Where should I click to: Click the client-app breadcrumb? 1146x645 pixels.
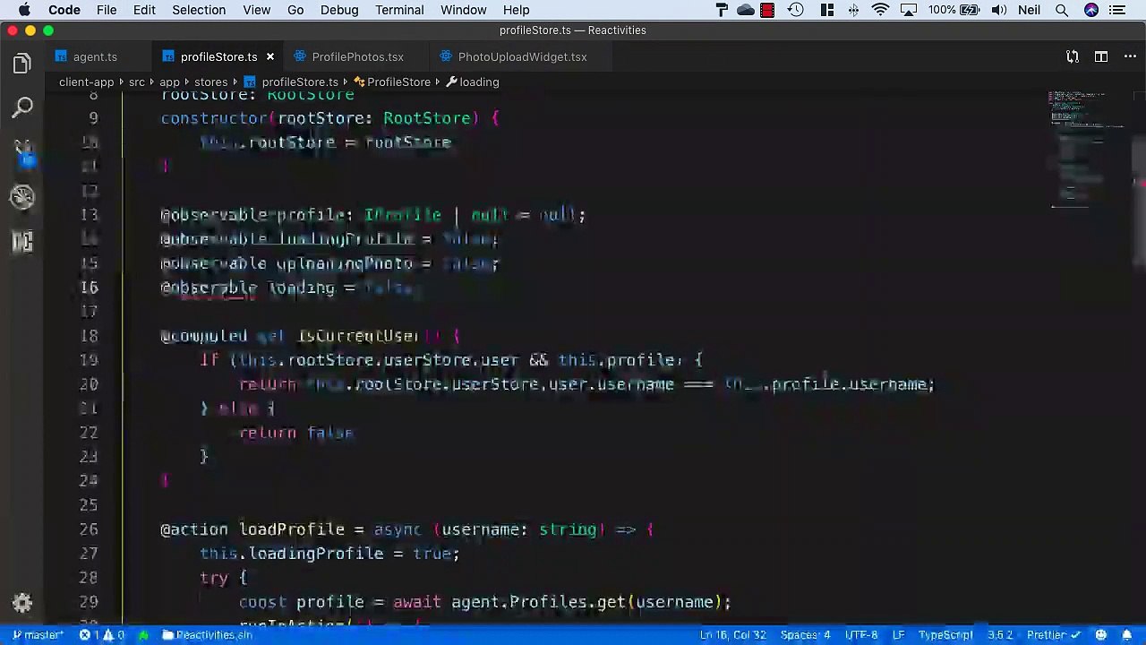[x=86, y=82]
